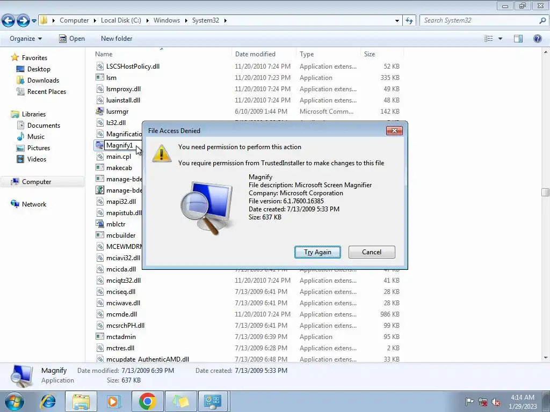
Task: Create a New folder
Action: click(117, 39)
